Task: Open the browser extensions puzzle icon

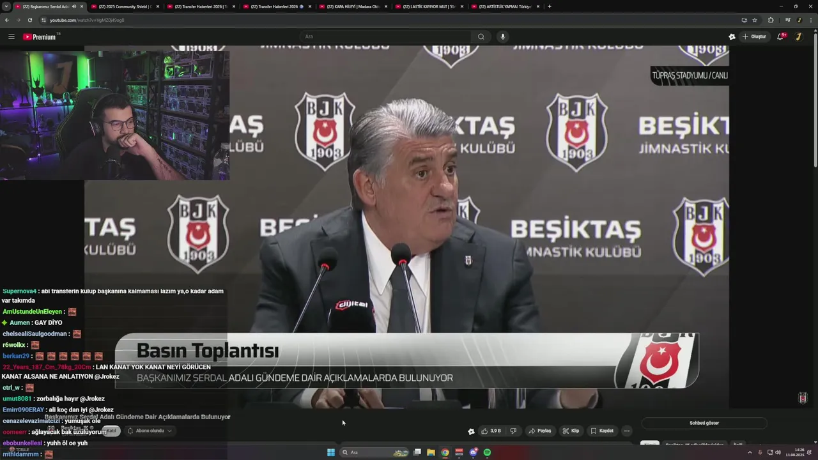Action: click(x=771, y=20)
